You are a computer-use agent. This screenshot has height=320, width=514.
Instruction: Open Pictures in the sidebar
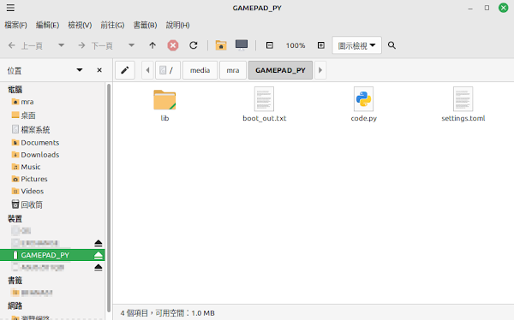tap(29, 179)
